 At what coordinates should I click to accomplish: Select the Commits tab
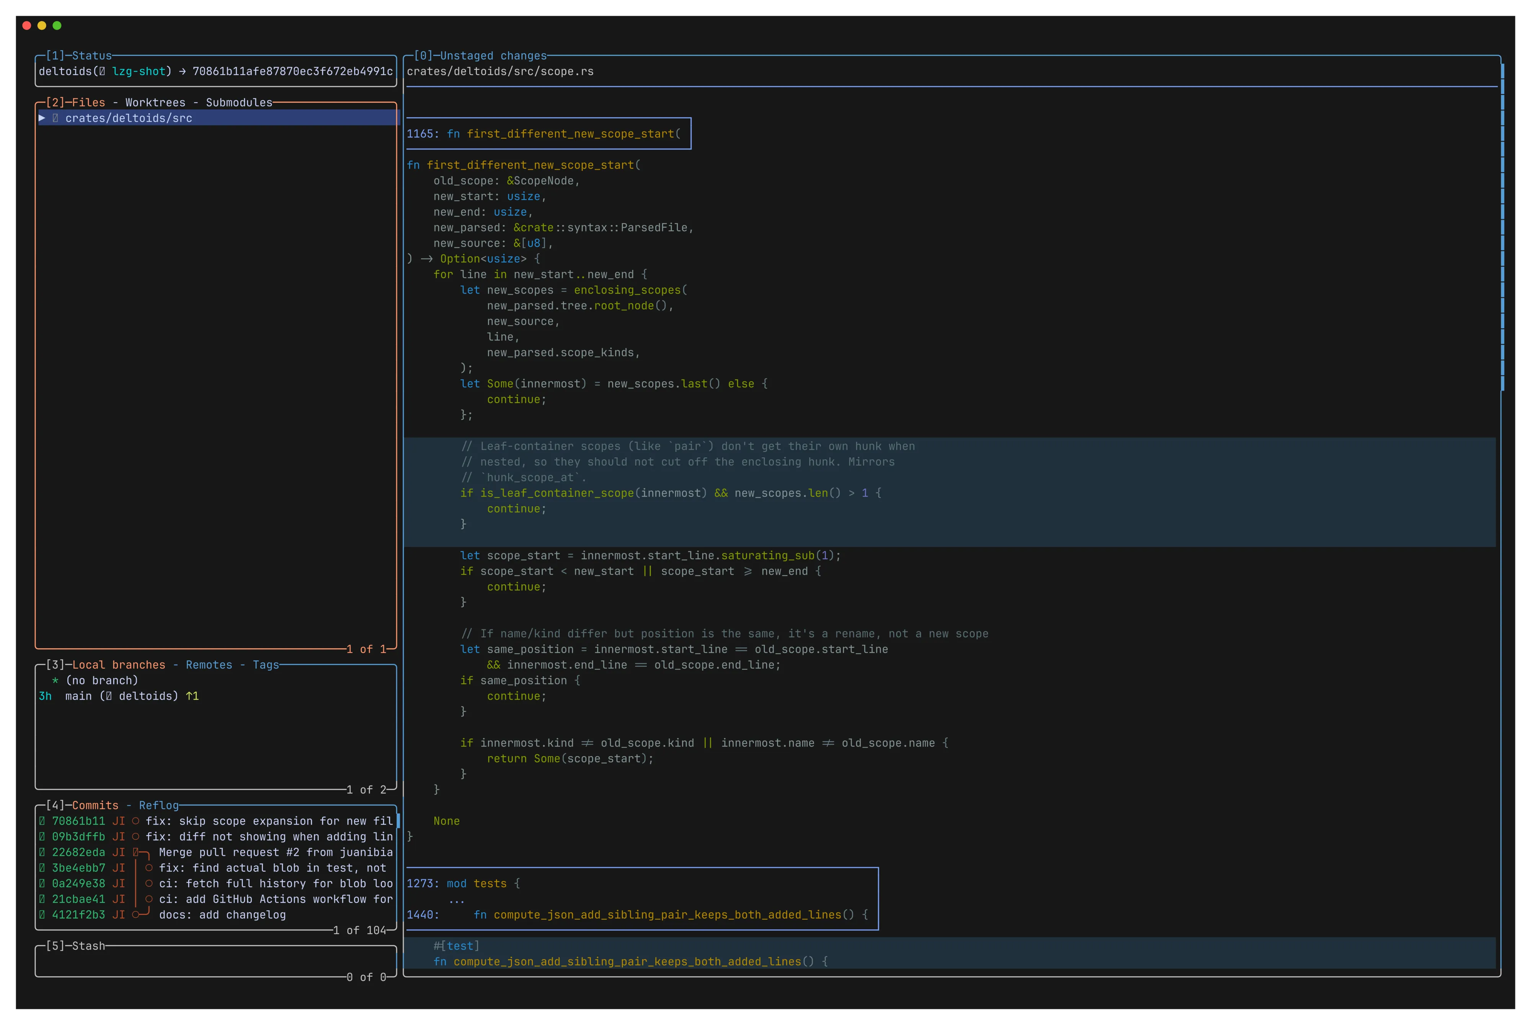pos(95,805)
